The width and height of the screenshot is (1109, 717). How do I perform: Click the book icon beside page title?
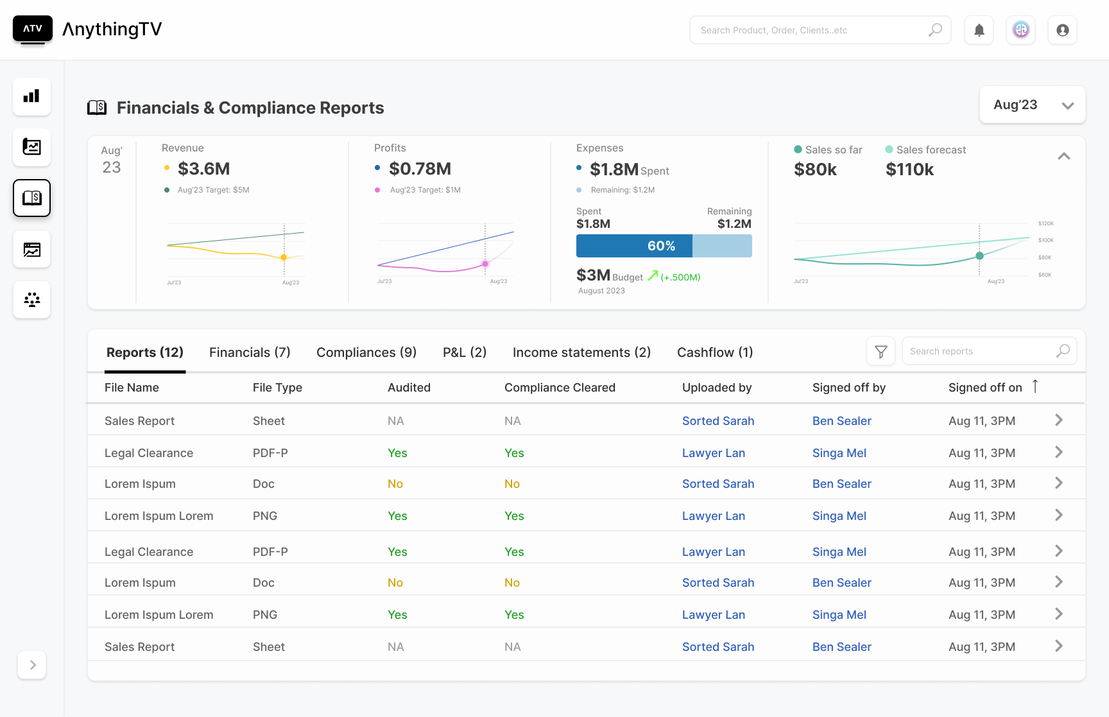(x=97, y=107)
